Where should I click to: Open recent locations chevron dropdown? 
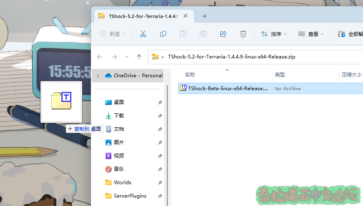(127, 57)
